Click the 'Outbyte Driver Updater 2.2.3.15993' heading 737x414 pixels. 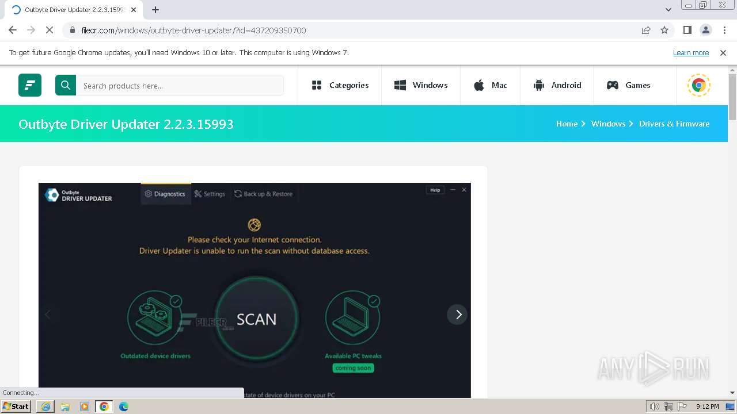126,124
